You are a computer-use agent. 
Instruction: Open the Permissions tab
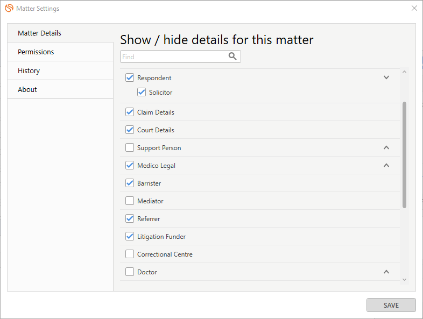tap(36, 52)
